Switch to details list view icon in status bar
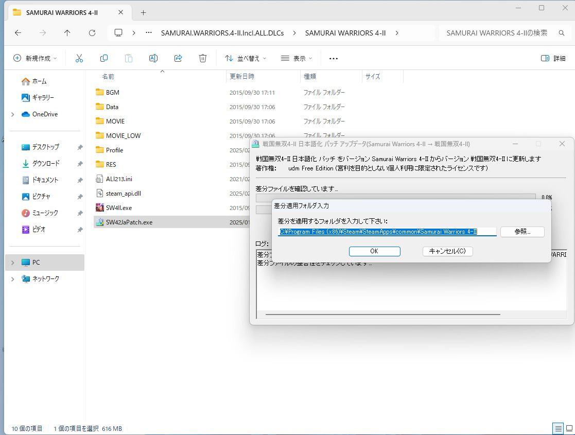Screen dimensions: 575x435 (558, 428)
